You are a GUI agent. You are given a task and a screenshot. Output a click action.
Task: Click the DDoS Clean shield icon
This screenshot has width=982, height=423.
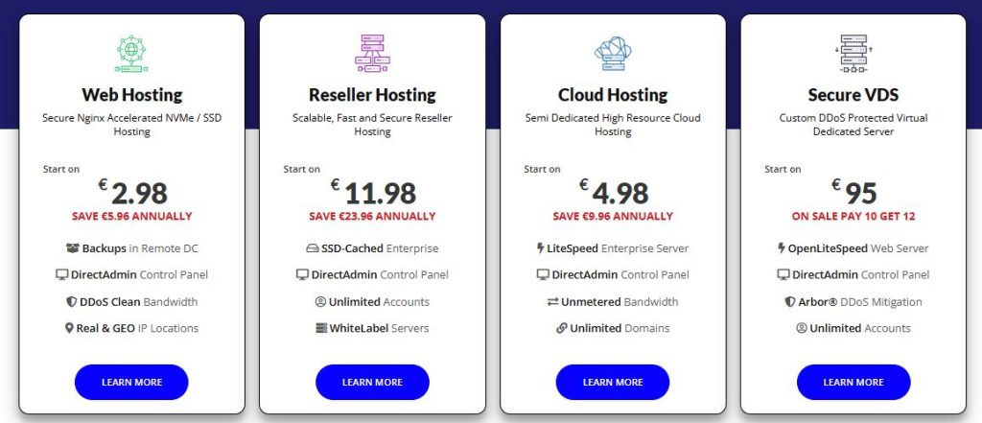coord(75,301)
